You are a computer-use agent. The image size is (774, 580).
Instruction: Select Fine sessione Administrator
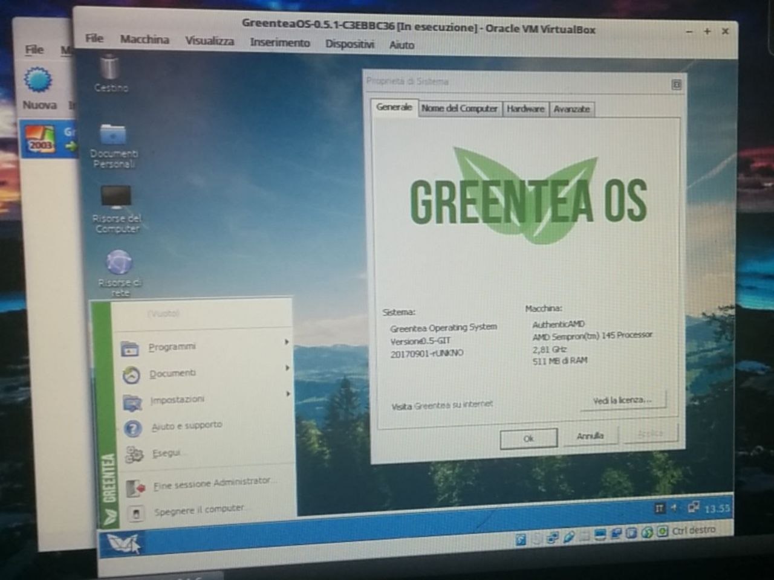point(214,483)
